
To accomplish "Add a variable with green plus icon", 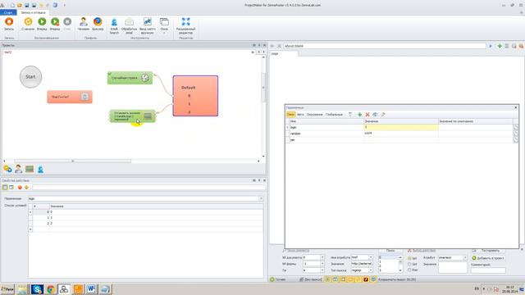I will pos(359,115).
